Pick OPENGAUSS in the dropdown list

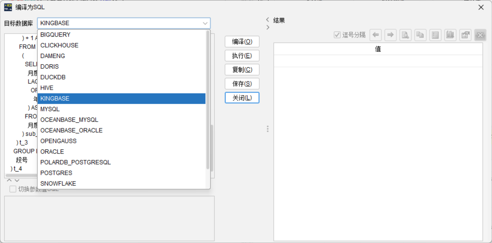(122, 141)
